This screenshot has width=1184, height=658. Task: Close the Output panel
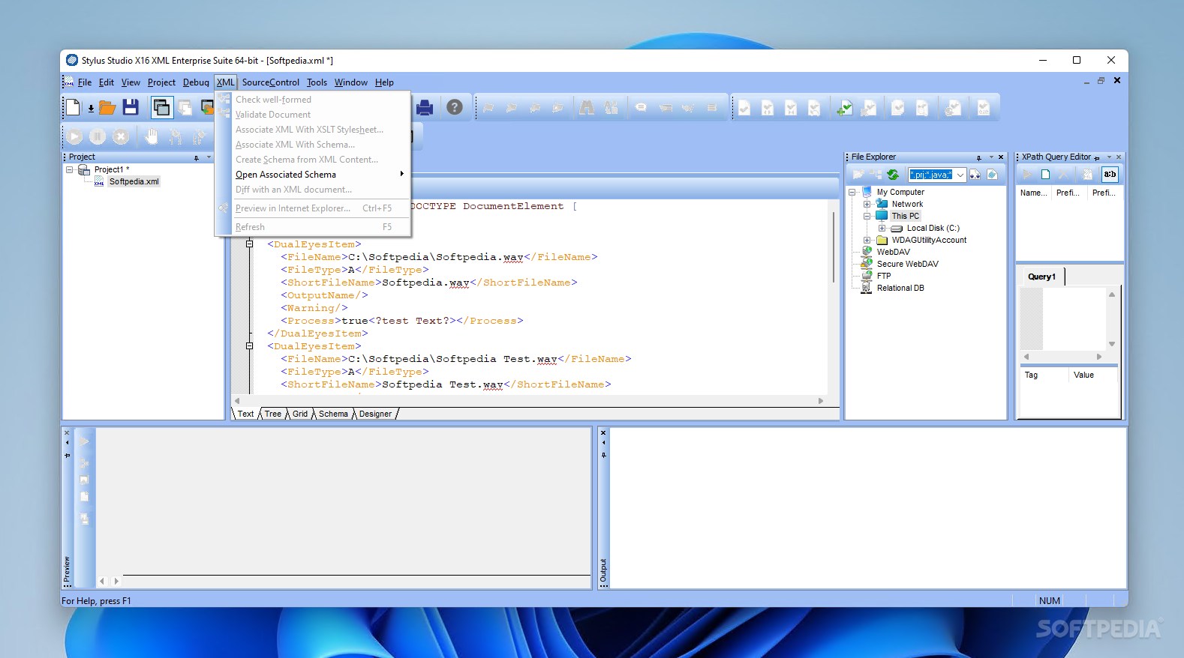(603, 433)
